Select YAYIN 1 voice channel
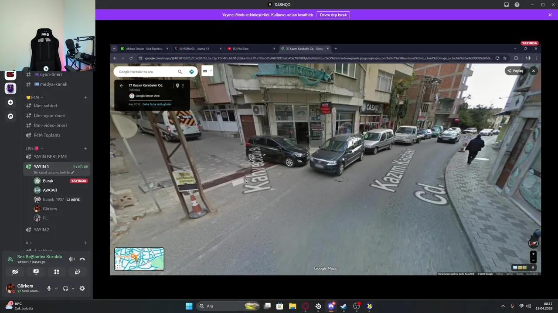The width and height of the screenshot is (558, 313). (41, 166)
